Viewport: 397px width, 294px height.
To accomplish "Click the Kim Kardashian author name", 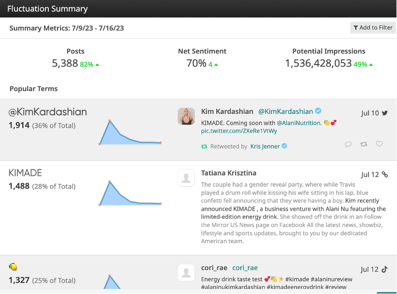I will (x=227, y=111).
